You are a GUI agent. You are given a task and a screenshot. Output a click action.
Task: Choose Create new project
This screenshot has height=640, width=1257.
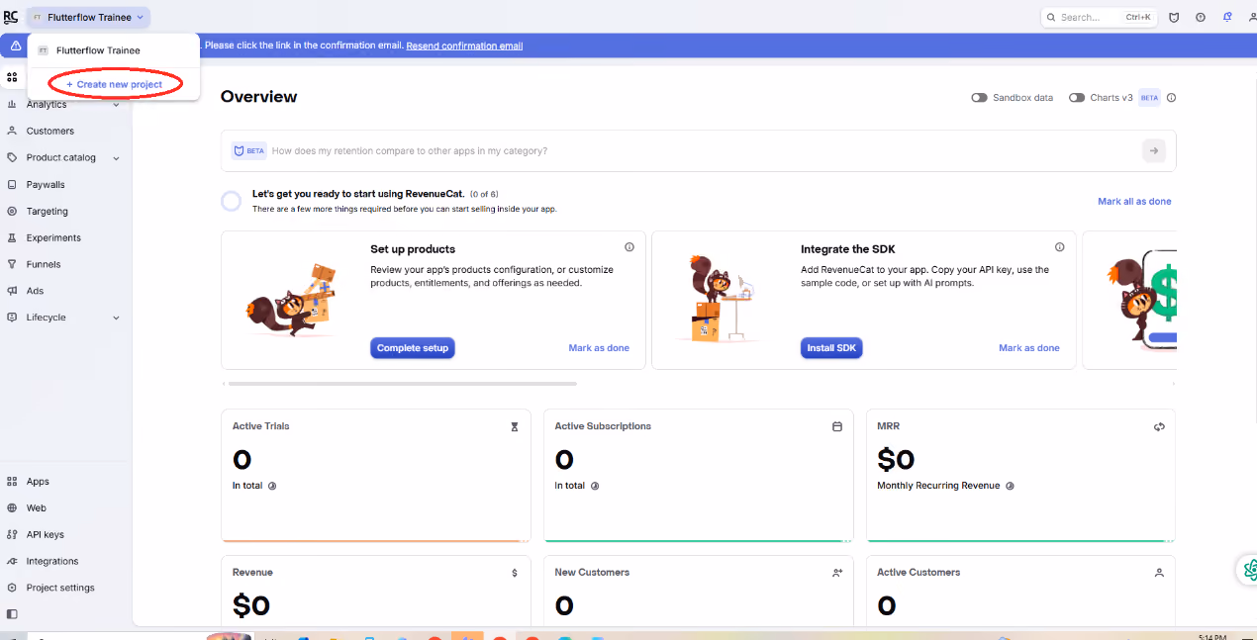[x=114, y=85]
